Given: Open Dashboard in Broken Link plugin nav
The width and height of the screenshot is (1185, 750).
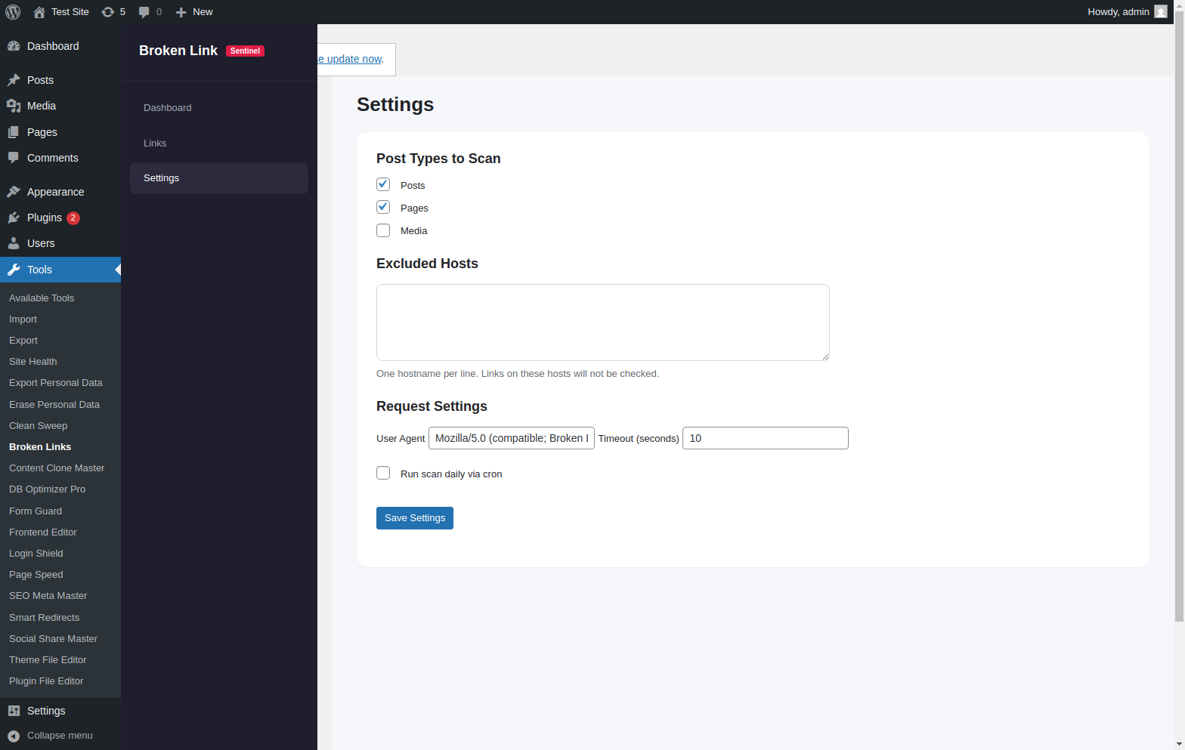Looking at the screenshot, I should tap(219, 108).
